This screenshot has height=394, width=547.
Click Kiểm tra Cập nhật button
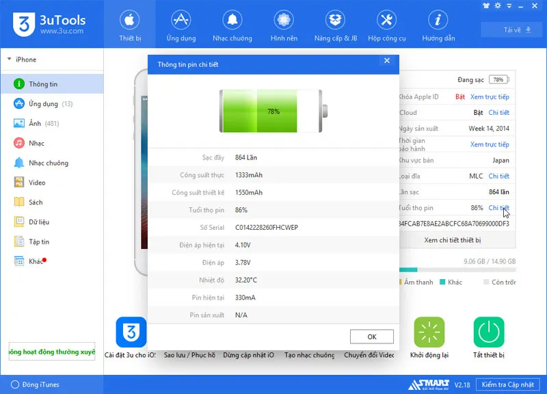point(507,384)
